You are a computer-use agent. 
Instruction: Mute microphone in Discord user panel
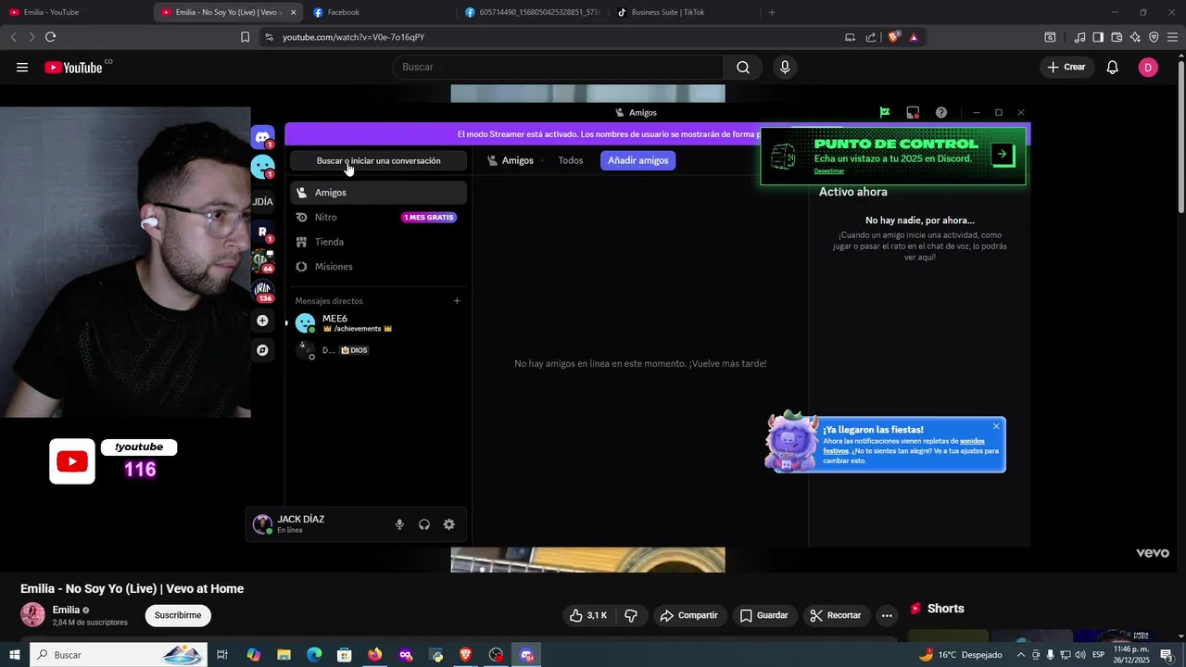[399, 524]
